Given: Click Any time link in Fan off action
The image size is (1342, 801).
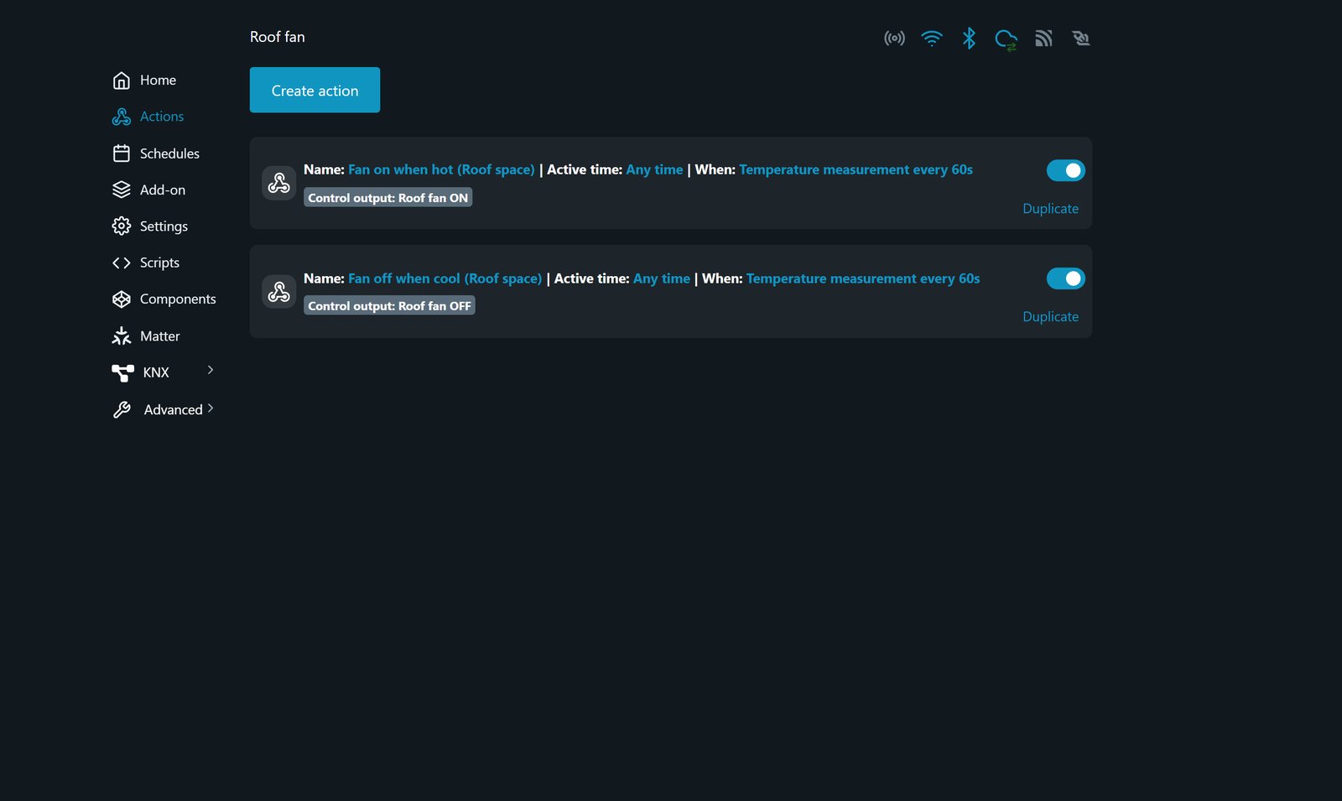Looking at the screenshot, I should tap(662, 278).
